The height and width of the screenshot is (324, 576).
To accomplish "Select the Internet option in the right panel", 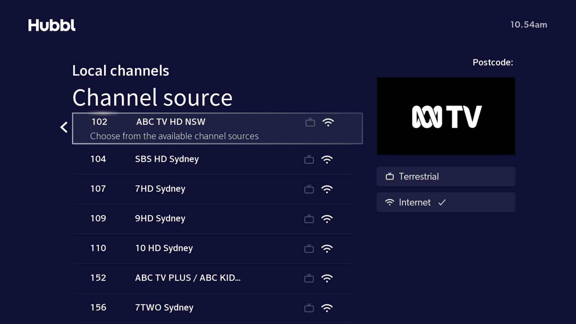I will tap(446, 202).
